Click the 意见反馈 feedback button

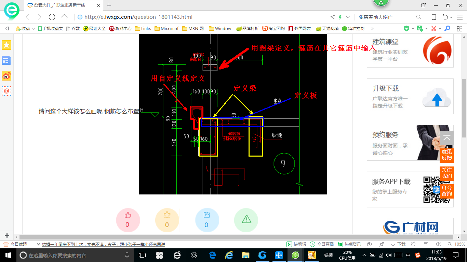[447, 155]
